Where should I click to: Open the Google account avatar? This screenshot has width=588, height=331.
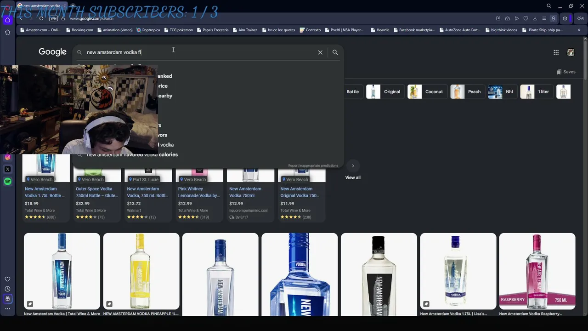(571, 52)
